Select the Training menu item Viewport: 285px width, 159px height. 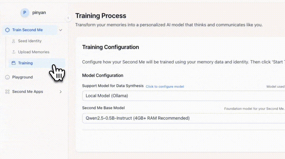pos(25,63)
